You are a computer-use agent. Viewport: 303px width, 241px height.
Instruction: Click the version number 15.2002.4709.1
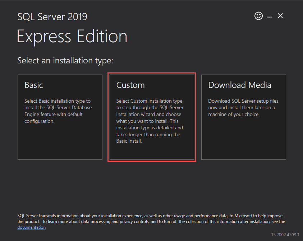tap(285, 235)
